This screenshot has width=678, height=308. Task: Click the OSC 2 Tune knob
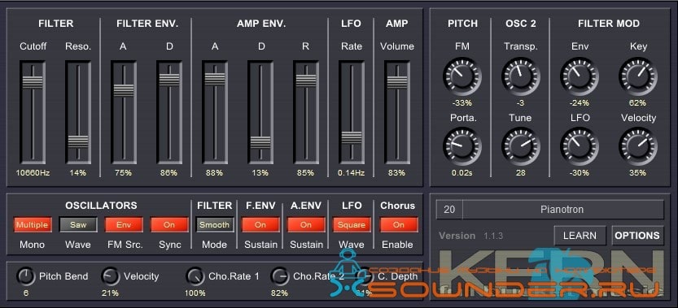[521, 147]
